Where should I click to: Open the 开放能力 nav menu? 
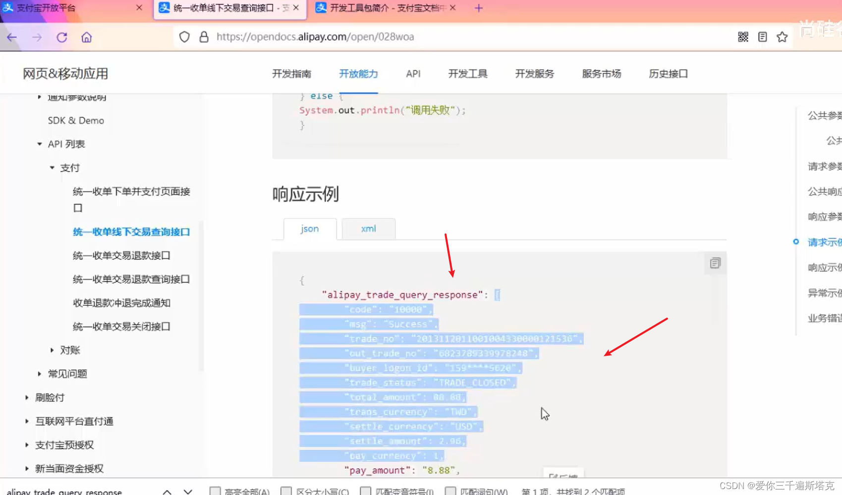click(358, 74)
